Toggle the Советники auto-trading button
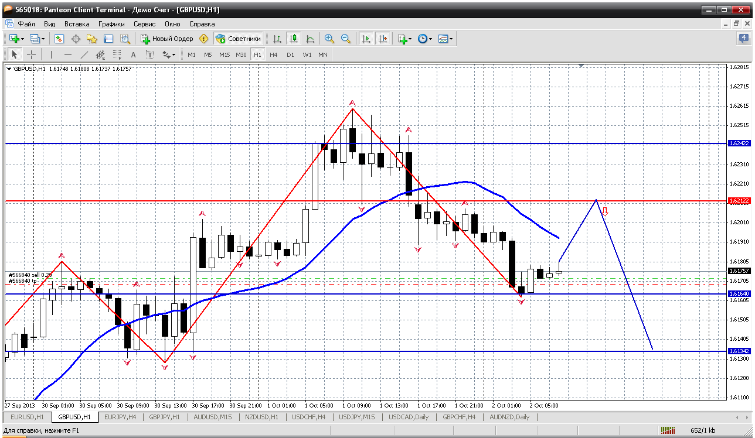 (238, 39)
